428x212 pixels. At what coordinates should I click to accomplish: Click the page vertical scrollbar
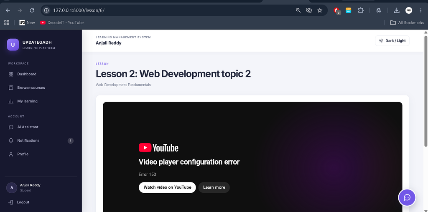coord(425,91)
